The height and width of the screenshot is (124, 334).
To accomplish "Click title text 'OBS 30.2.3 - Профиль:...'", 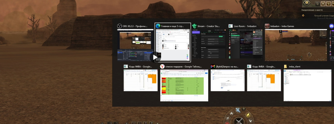I will 135,26.
